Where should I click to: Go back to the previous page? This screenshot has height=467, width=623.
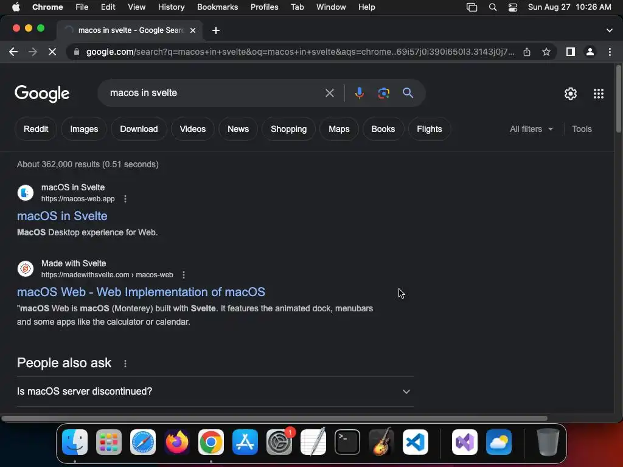coord(13,52)
